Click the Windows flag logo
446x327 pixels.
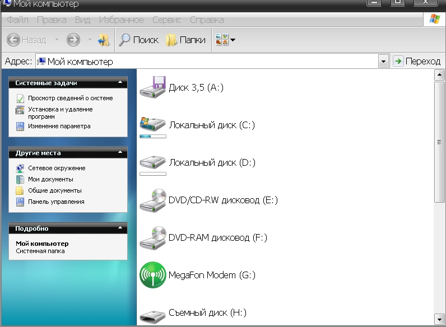(435, 20)
